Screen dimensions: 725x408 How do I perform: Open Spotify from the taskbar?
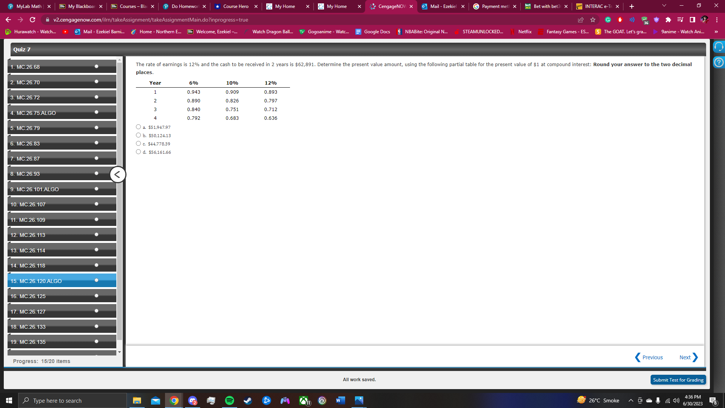(x=229, y=400)
